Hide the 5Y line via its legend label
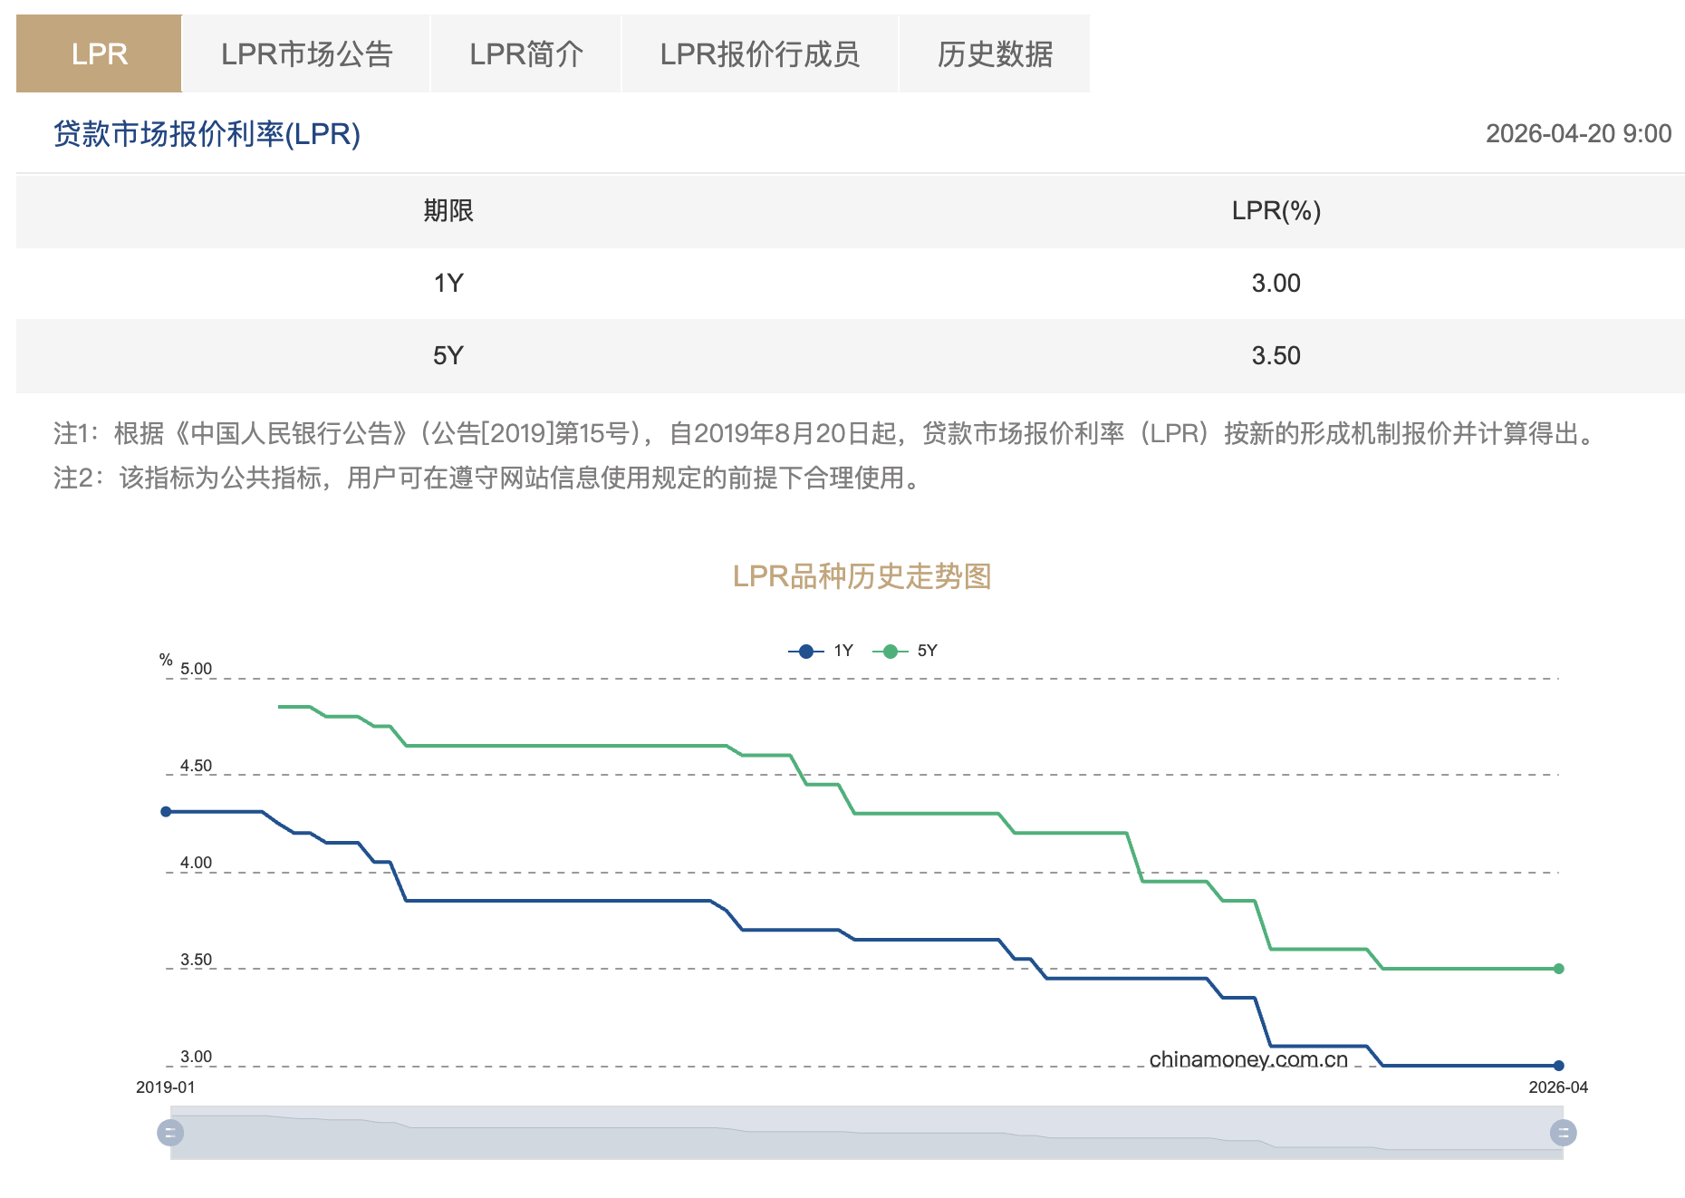The image size is (1685, 1198). pyautogui.click(x=925, y=651)
